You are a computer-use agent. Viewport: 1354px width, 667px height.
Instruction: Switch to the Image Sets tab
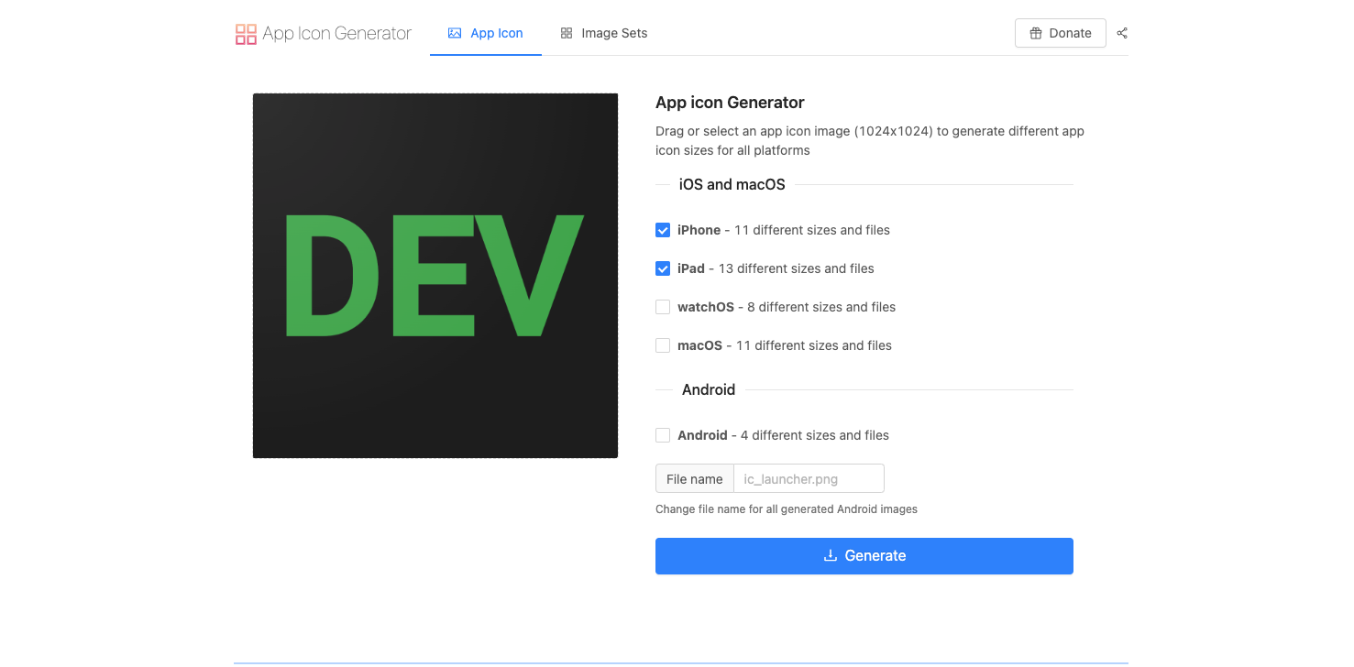point(604,33)
